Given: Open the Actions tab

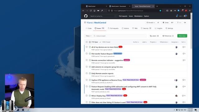Looking at the screenshot, I should tap(125, 28).
